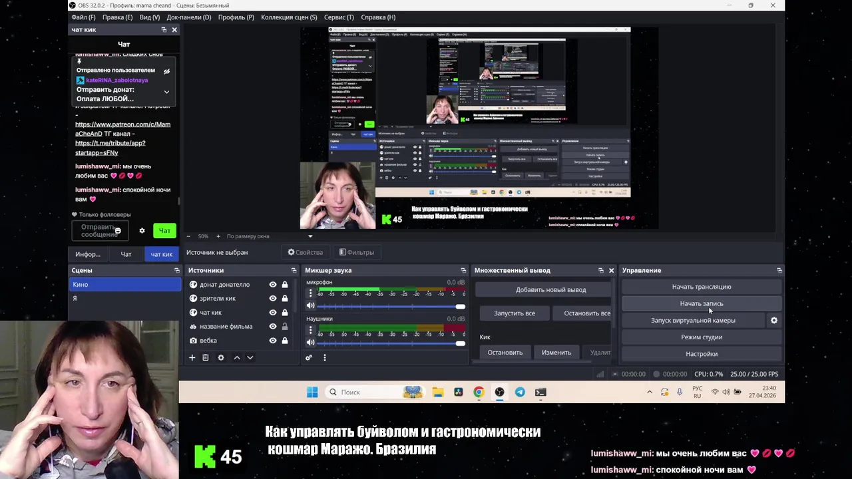
Task: Mute the Наушники speaker icon
Action: pos(310,342)
